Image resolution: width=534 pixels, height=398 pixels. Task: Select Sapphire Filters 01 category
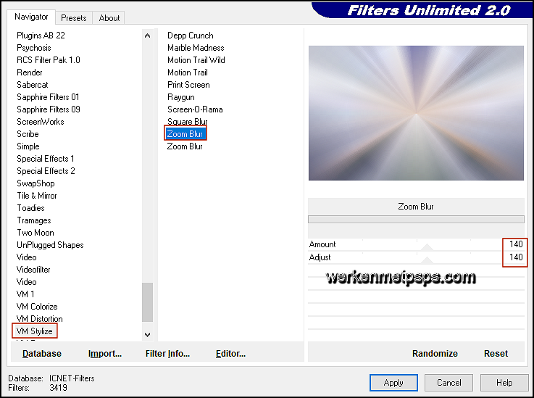click(48, 97)
